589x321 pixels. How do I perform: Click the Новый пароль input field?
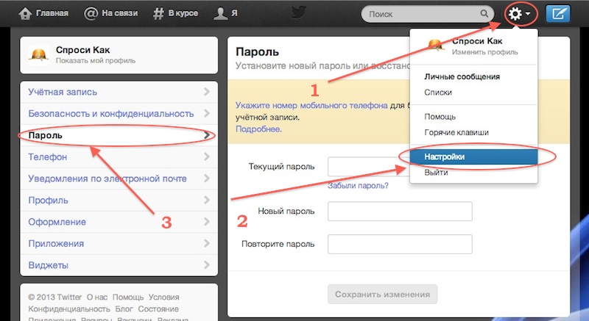(x=400, y=212)
